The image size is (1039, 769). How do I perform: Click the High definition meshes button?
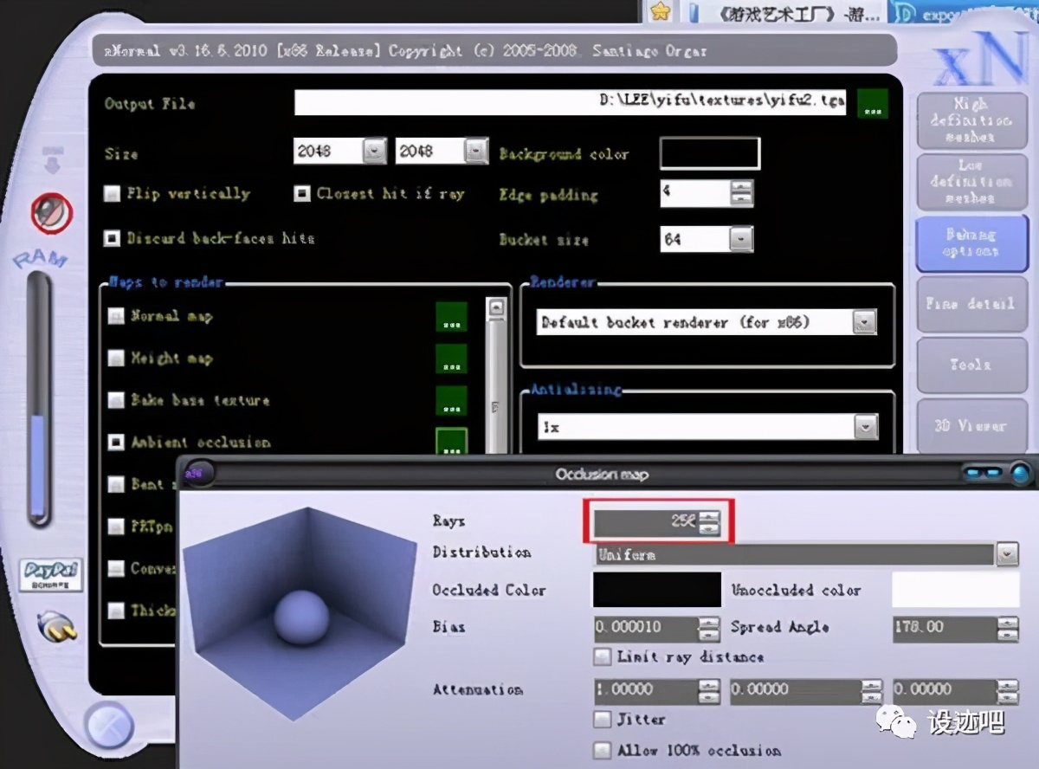pos(971,120)
